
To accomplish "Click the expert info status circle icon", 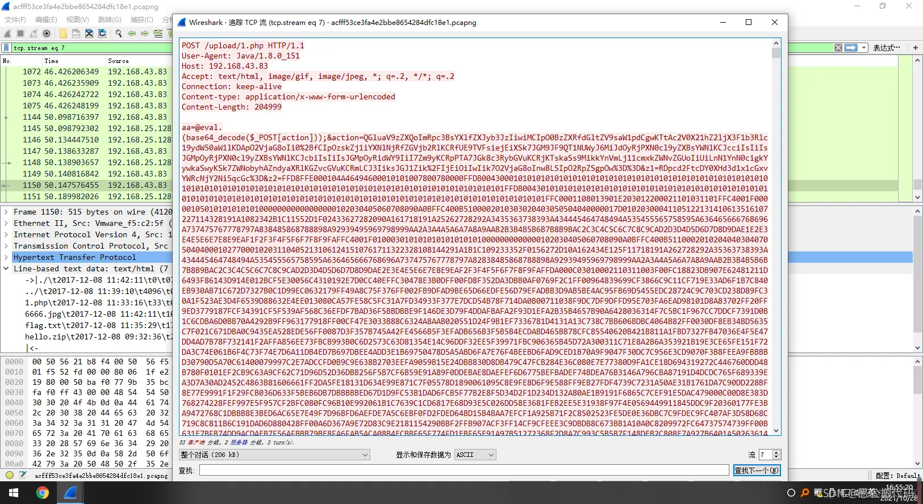I will (x=10, y=475).
